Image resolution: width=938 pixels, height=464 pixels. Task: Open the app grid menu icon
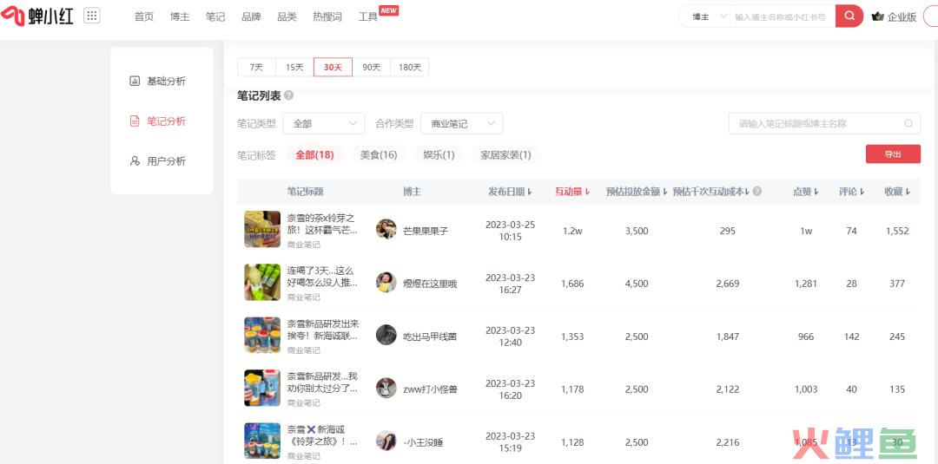click(91, 16)
